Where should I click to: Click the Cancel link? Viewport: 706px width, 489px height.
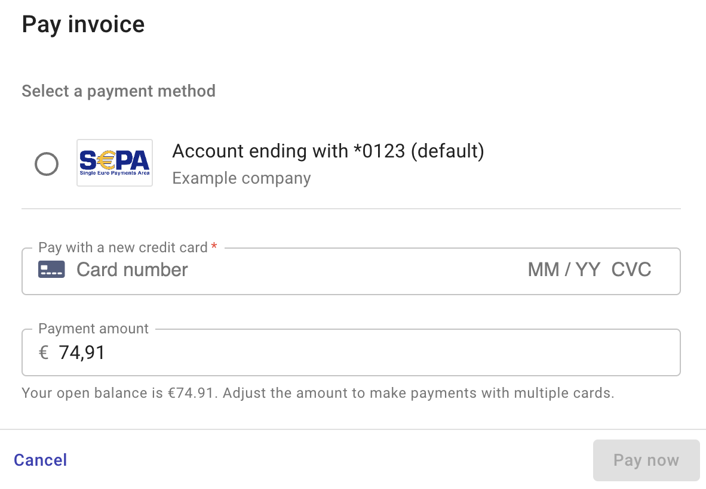click(39, 460)
